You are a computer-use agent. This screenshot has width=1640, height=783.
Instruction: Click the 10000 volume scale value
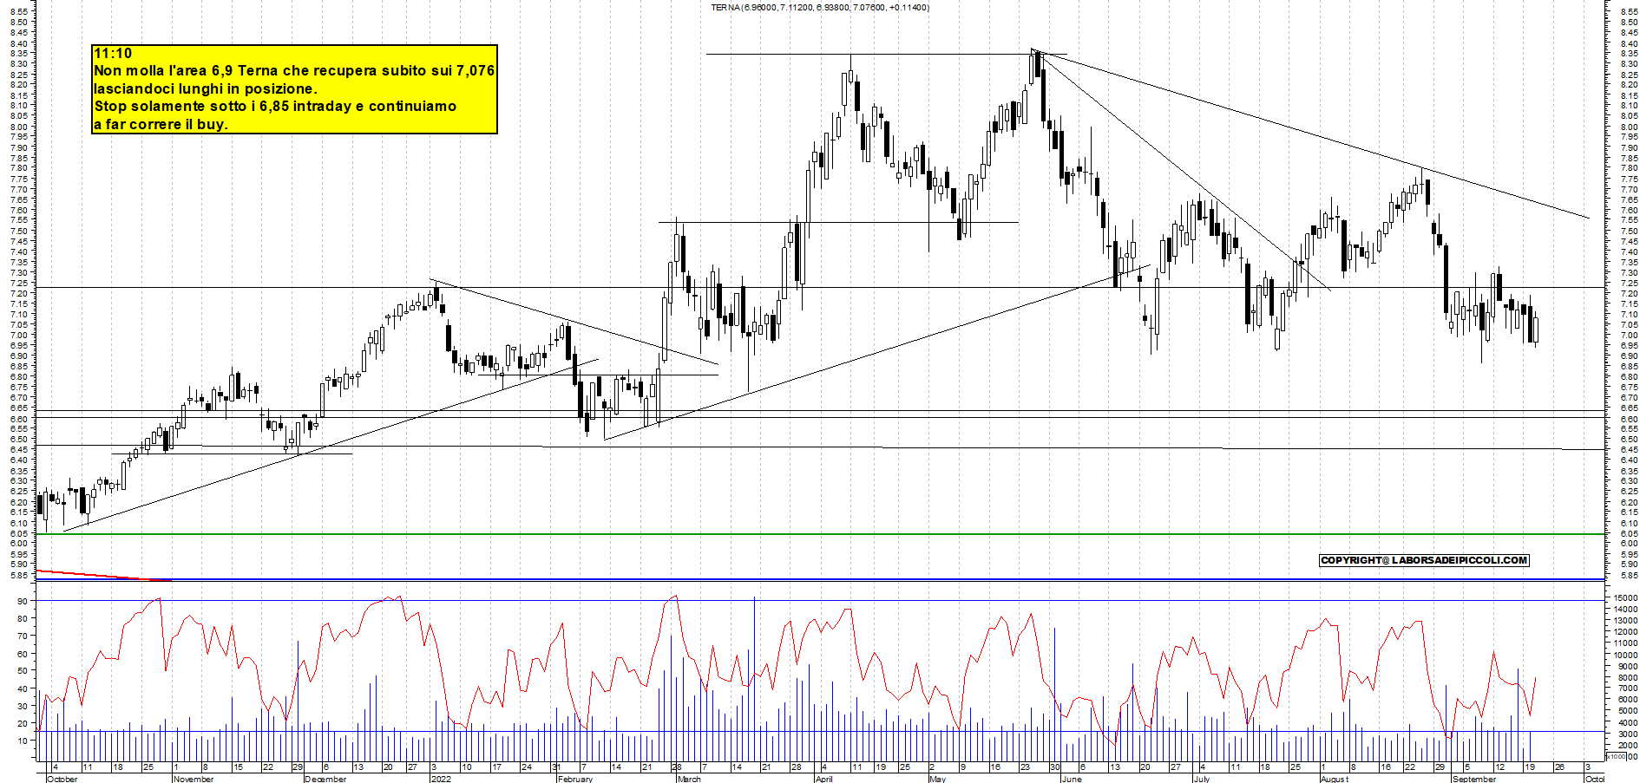[1625, 655]
